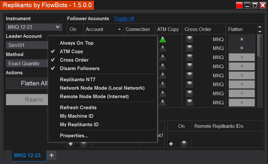Click the grey sphere beside the remote plus icon
Screen dimensions: 268x164
[x=184, y=144]
